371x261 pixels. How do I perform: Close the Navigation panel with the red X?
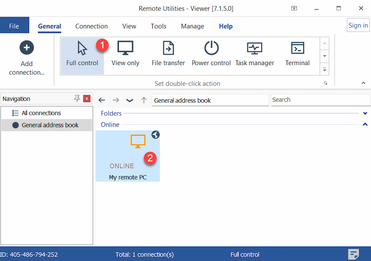[87, 98]
